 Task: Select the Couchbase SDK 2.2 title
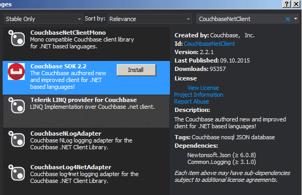[x=58, y=66]
